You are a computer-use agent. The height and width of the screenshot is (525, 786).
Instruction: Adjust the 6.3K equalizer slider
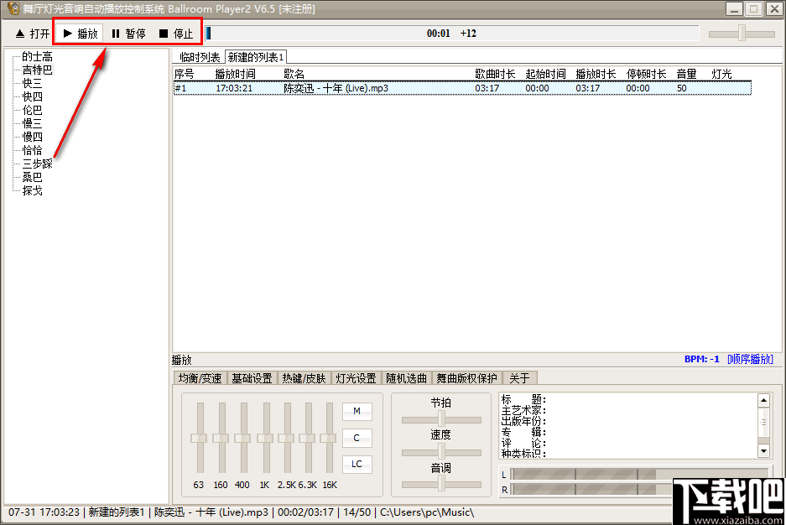click(x=308, y=438)
